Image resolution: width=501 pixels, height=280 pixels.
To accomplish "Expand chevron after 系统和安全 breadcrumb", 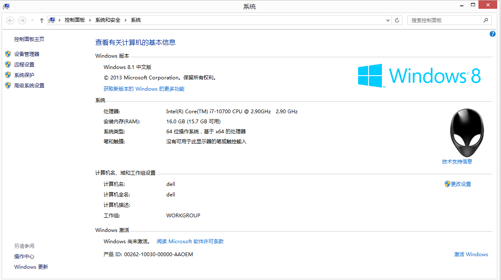I will [126, 20].
